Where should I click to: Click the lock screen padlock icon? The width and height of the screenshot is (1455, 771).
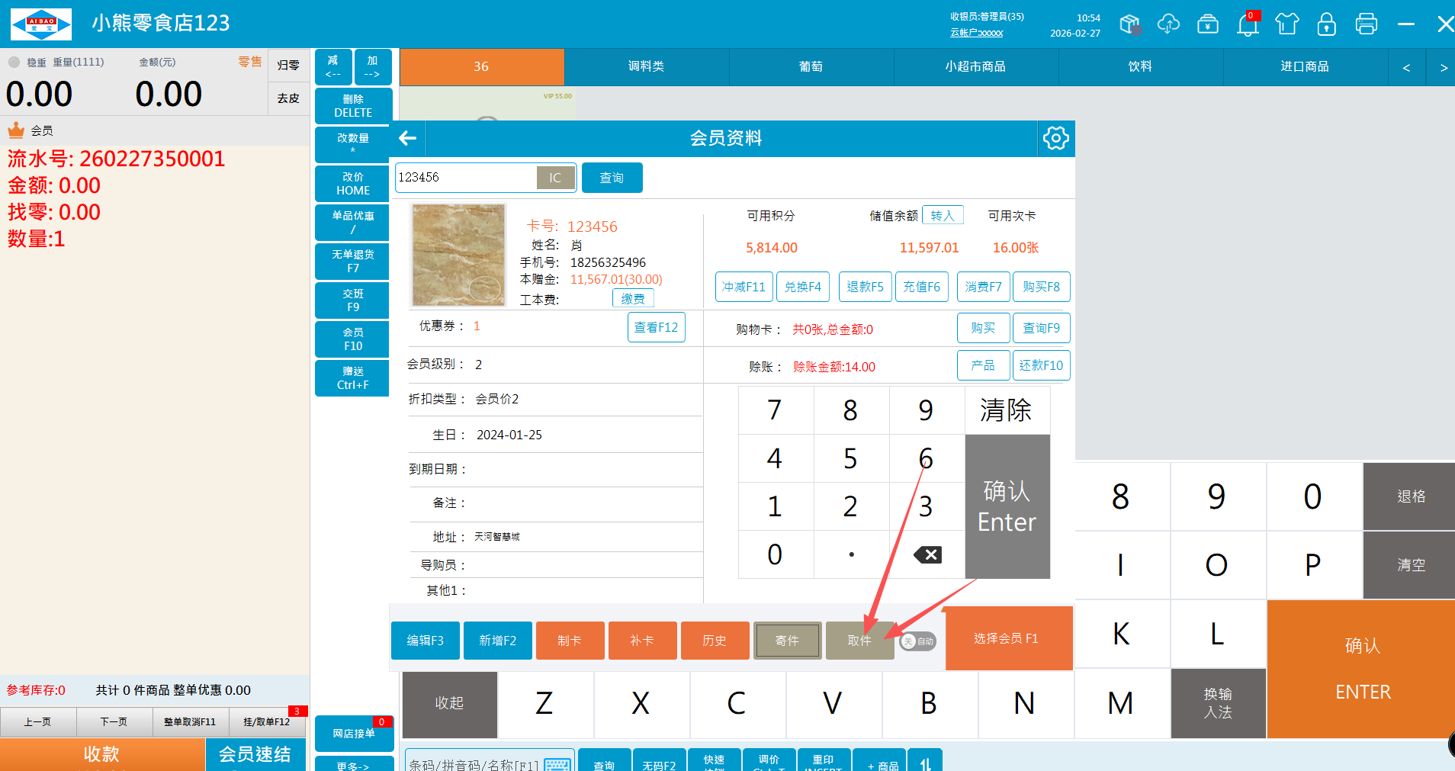[x=1326, y=24]
